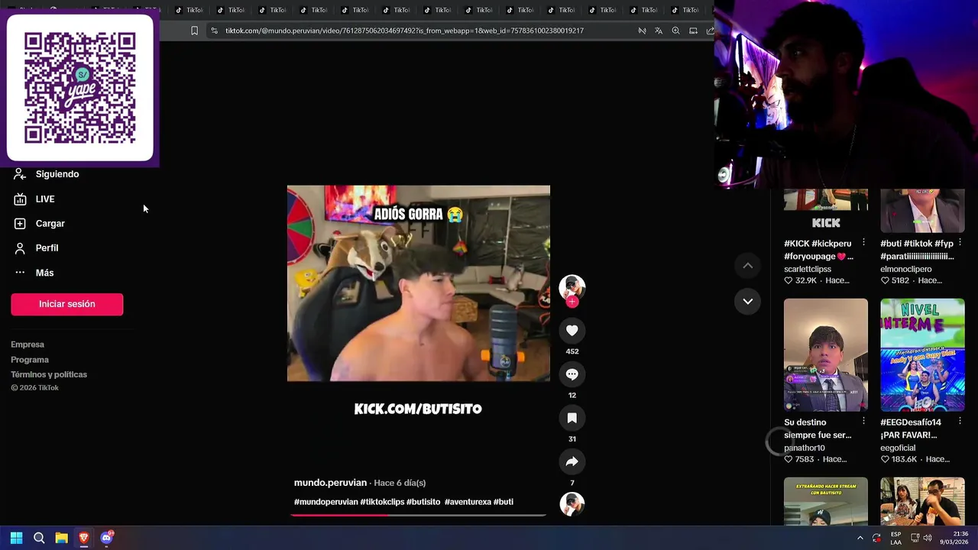
Task: Open the EXTRAÑANDO HACER STREAM video thumbnail
Action: (x=825, y=501)
